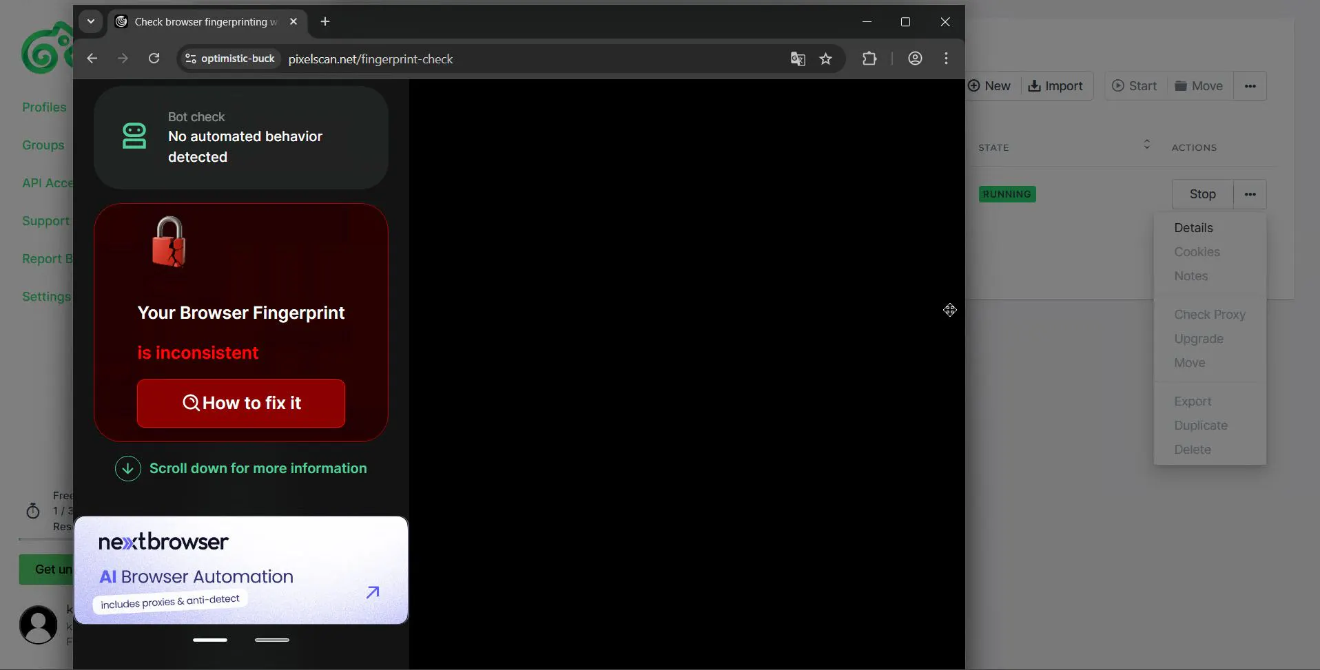
Task: Click the user avatar in background app
Action: 39,625
